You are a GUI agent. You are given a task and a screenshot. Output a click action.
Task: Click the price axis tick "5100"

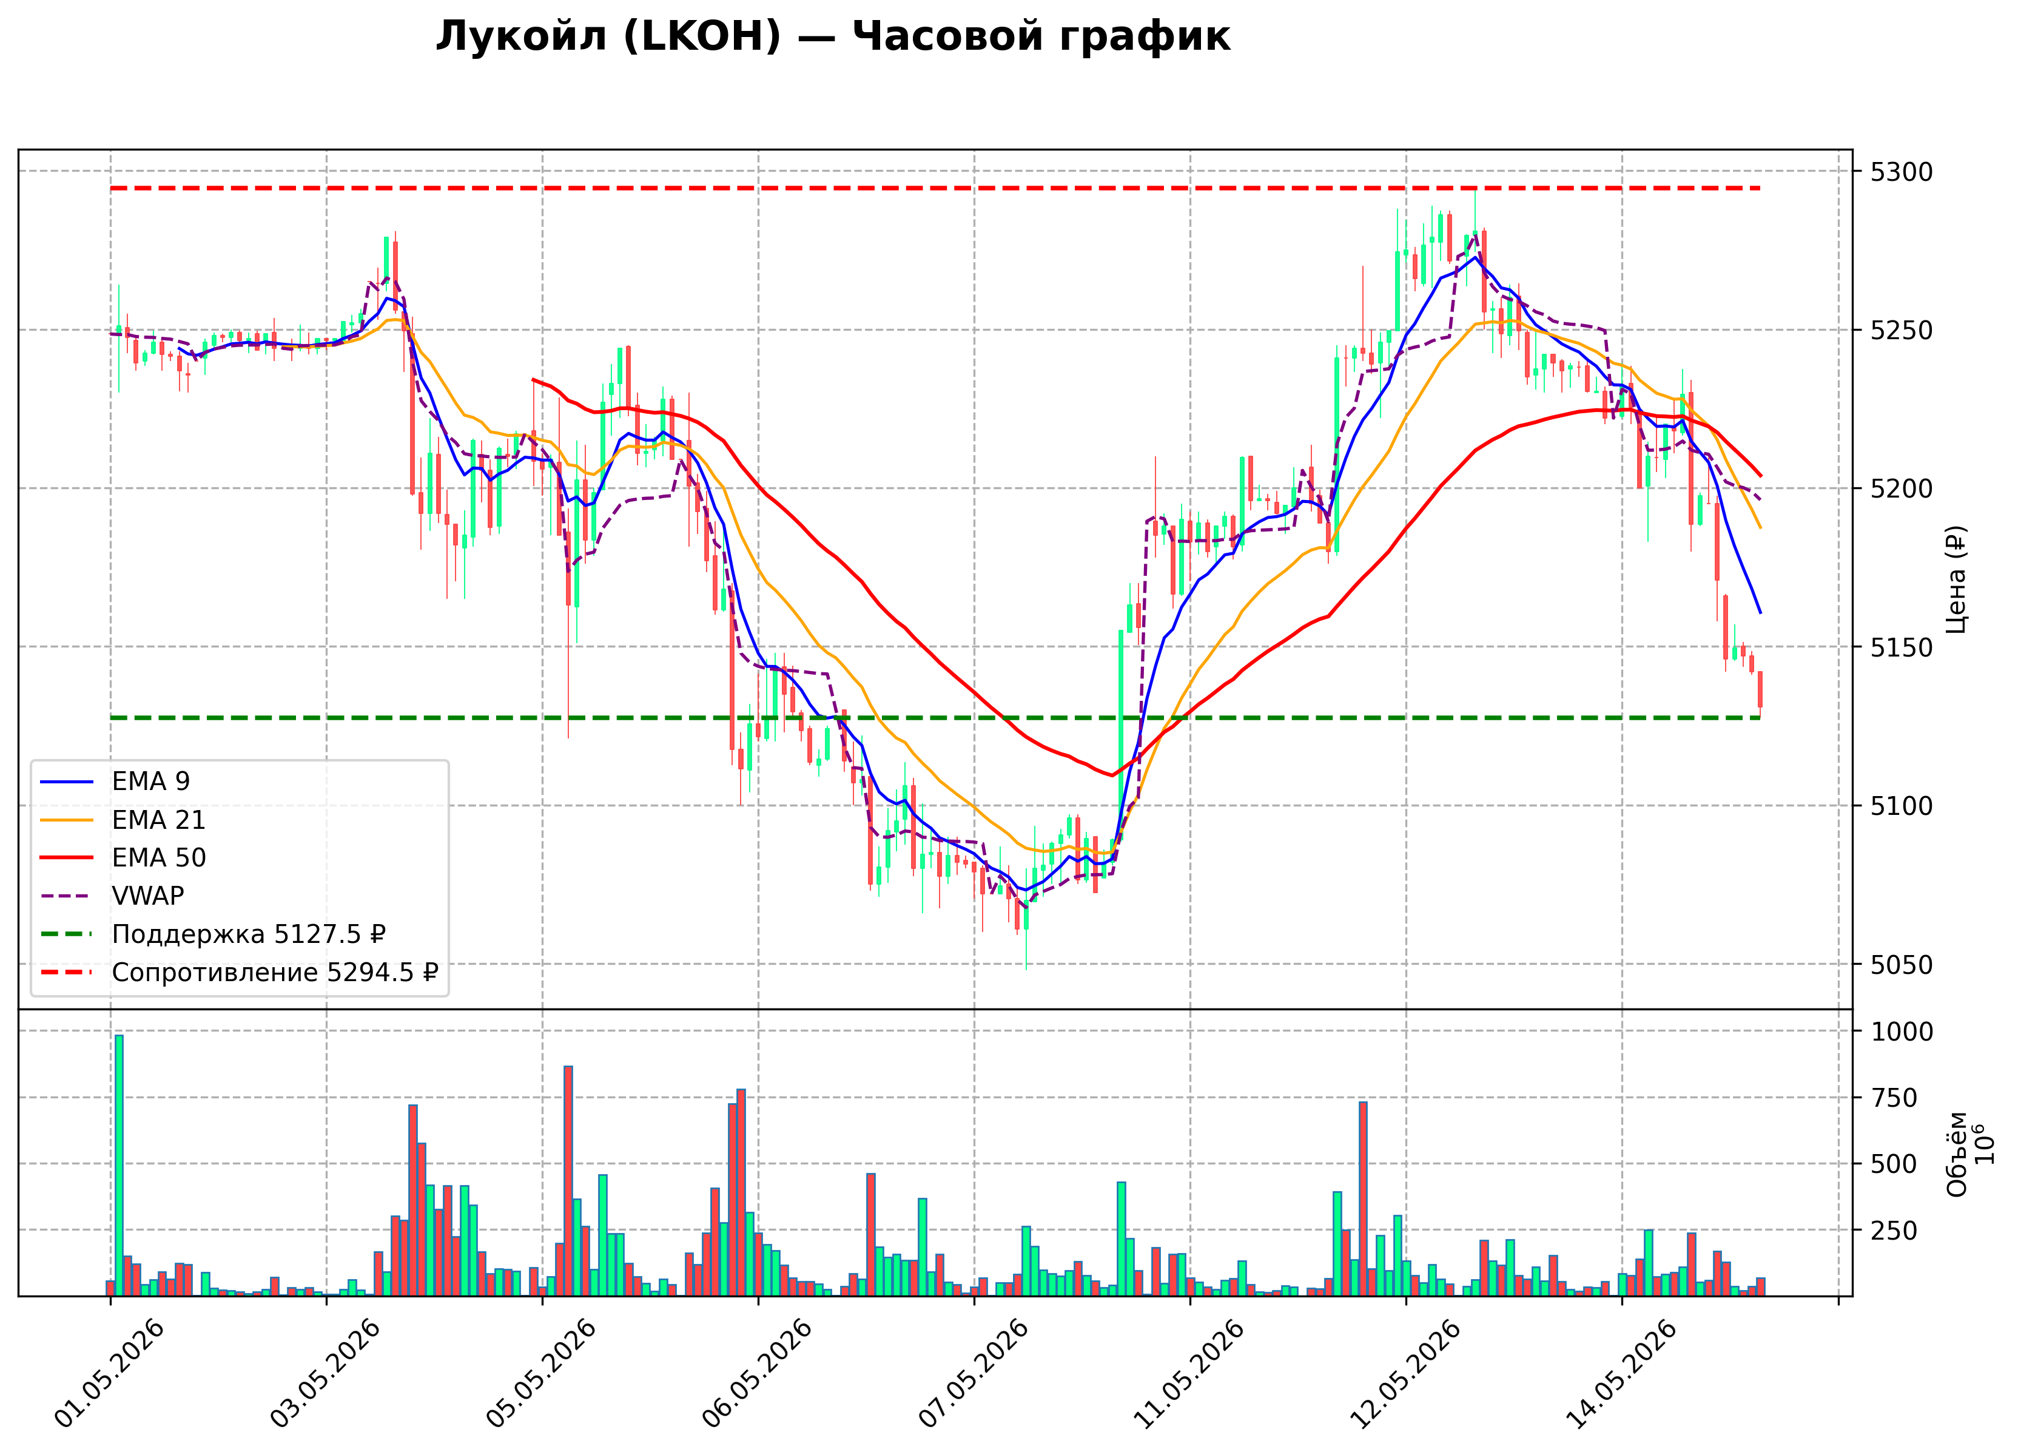pos(1902,806)
